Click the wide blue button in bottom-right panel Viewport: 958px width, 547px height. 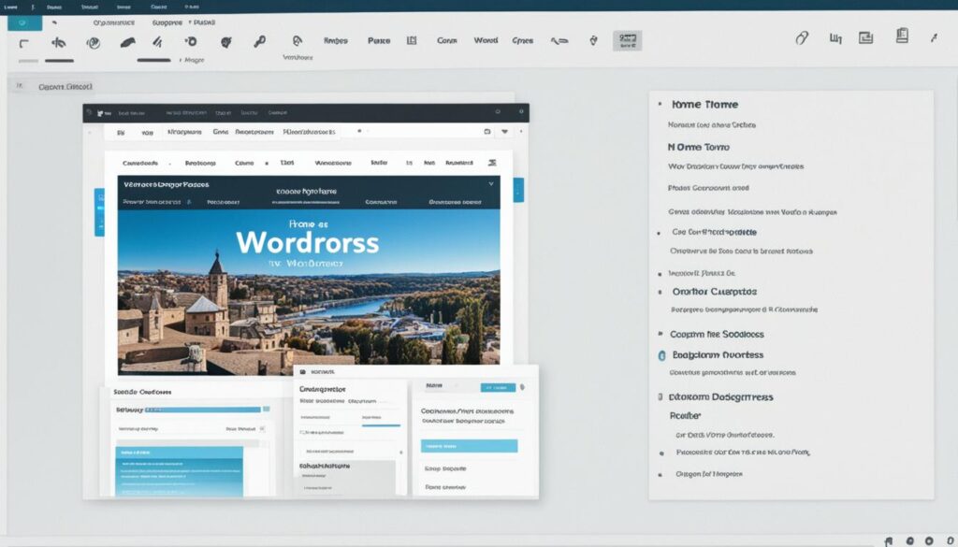pyautogui.click(x=469, y=446)
